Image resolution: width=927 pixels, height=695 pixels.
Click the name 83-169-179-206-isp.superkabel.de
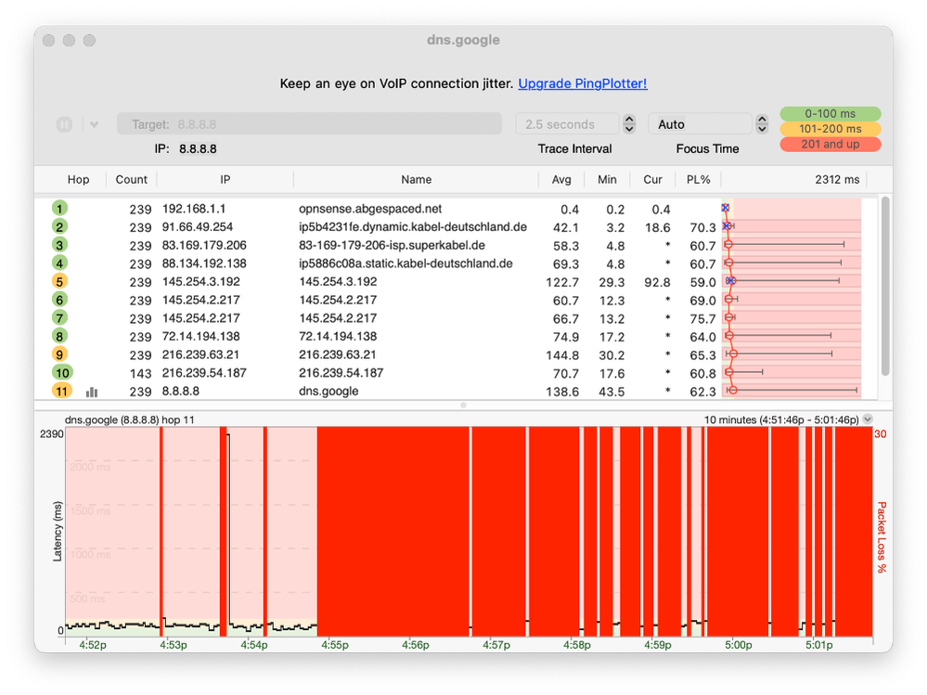click(392, 245)
